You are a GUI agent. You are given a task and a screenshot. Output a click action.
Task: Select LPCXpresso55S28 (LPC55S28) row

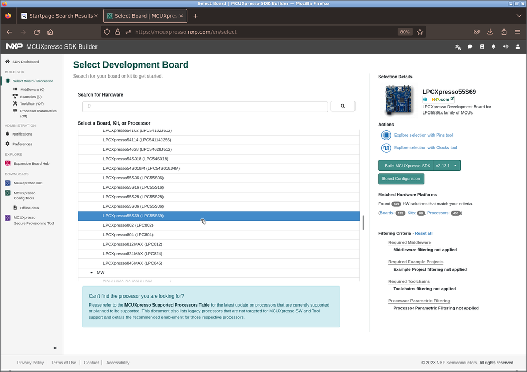pos(218,197)
